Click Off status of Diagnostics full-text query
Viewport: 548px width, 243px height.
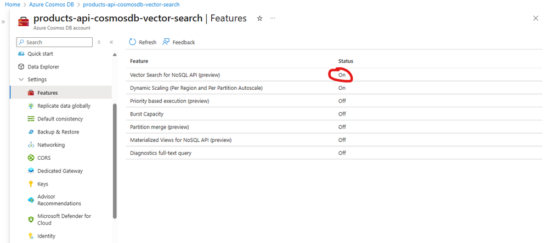(342, 153)
